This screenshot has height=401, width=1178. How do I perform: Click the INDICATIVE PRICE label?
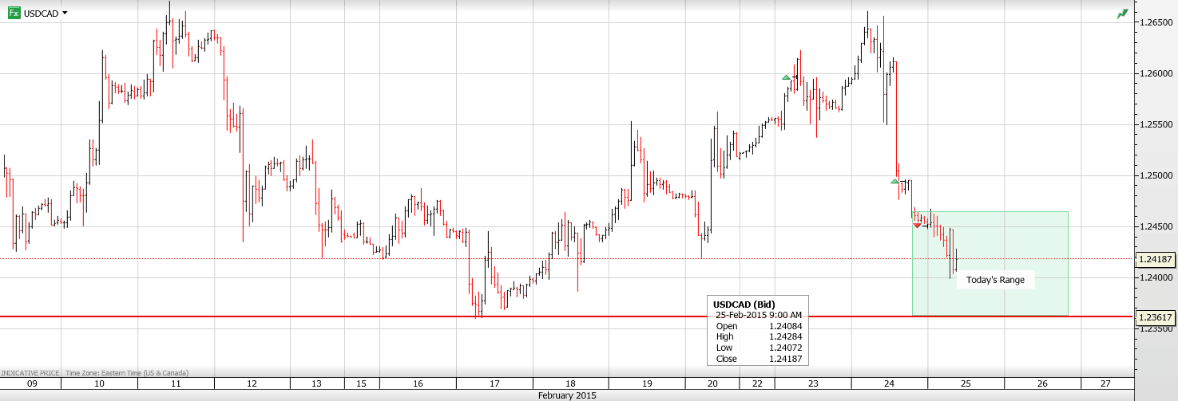(x=30, y=372)
